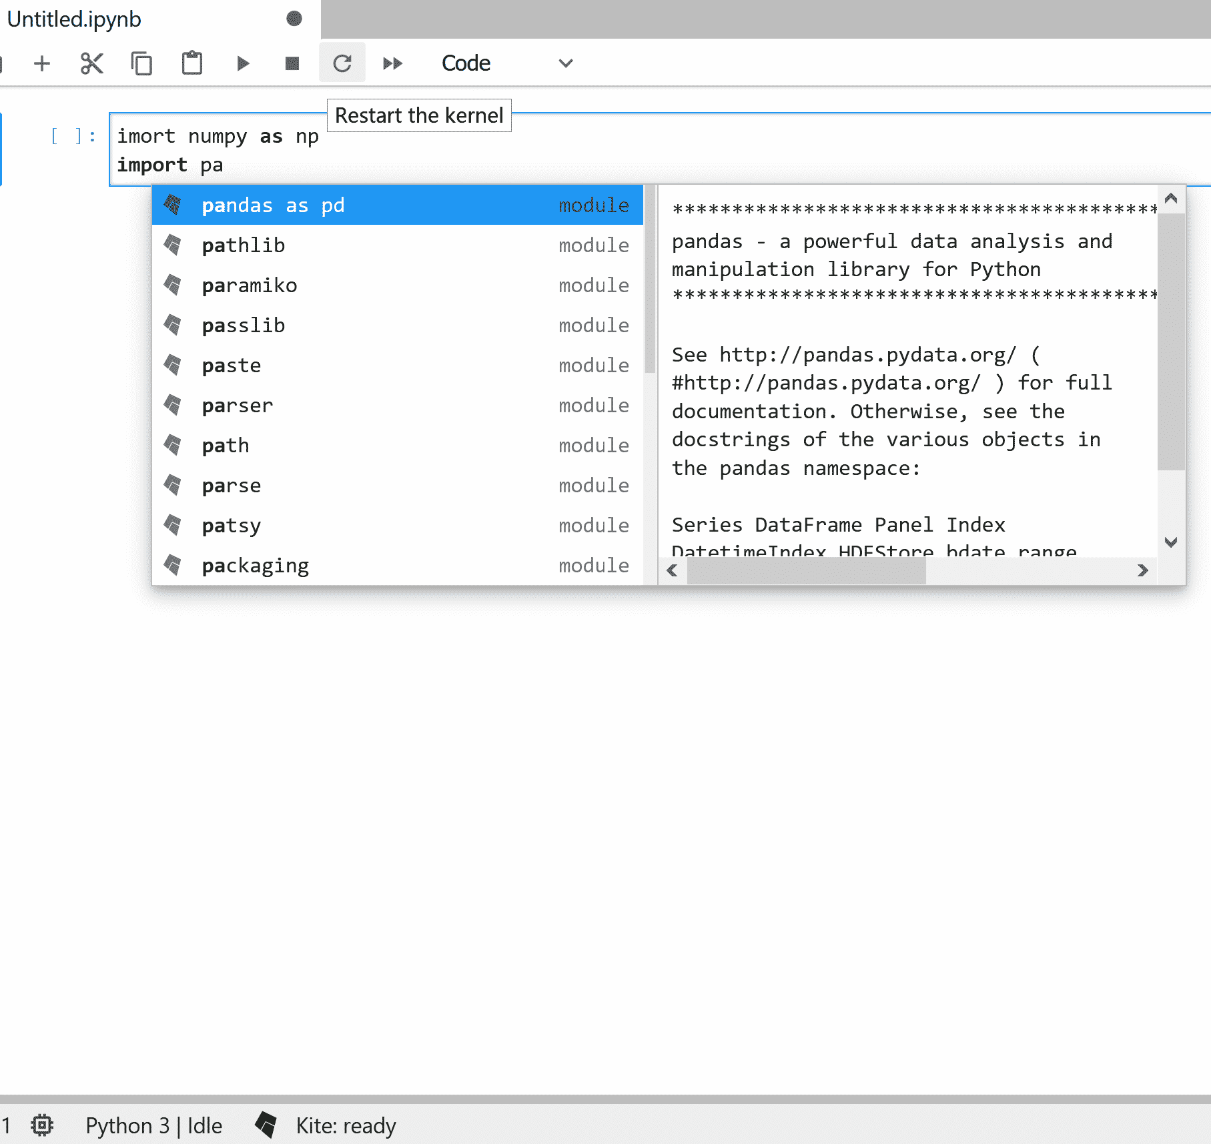Screen dimensions: 1211x1144
Task: Insert a new cell with the plus icon
Action: [x=42, y=63]
